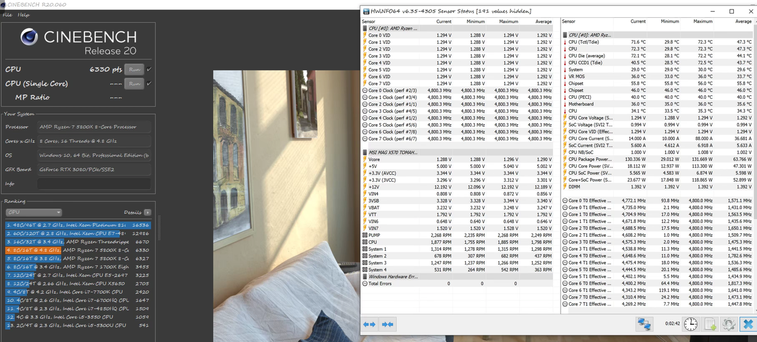Start logging with the log file icon
757x342 pixels.
[x=710, y=324]
